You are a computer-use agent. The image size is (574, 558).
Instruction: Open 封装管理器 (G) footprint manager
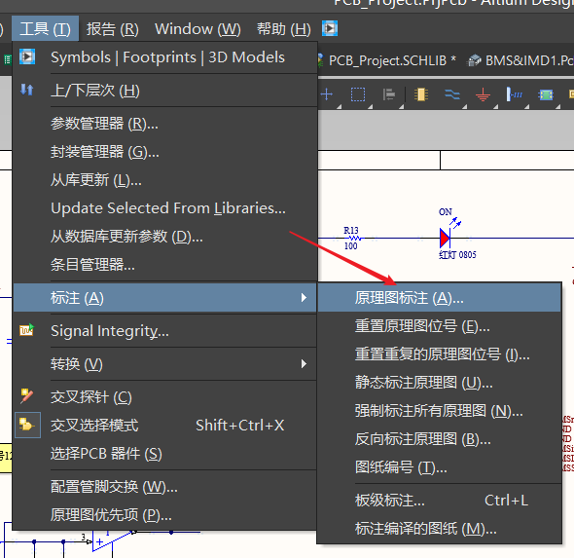coord(165,152)
